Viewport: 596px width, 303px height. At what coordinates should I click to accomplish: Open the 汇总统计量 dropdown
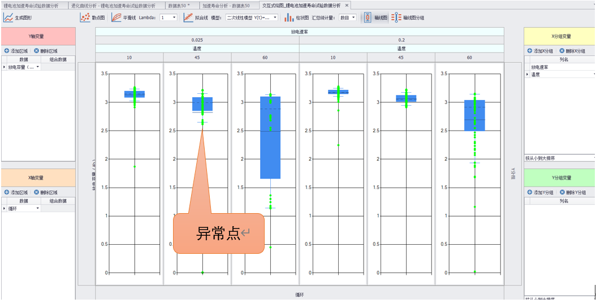[x=353, y=18]
